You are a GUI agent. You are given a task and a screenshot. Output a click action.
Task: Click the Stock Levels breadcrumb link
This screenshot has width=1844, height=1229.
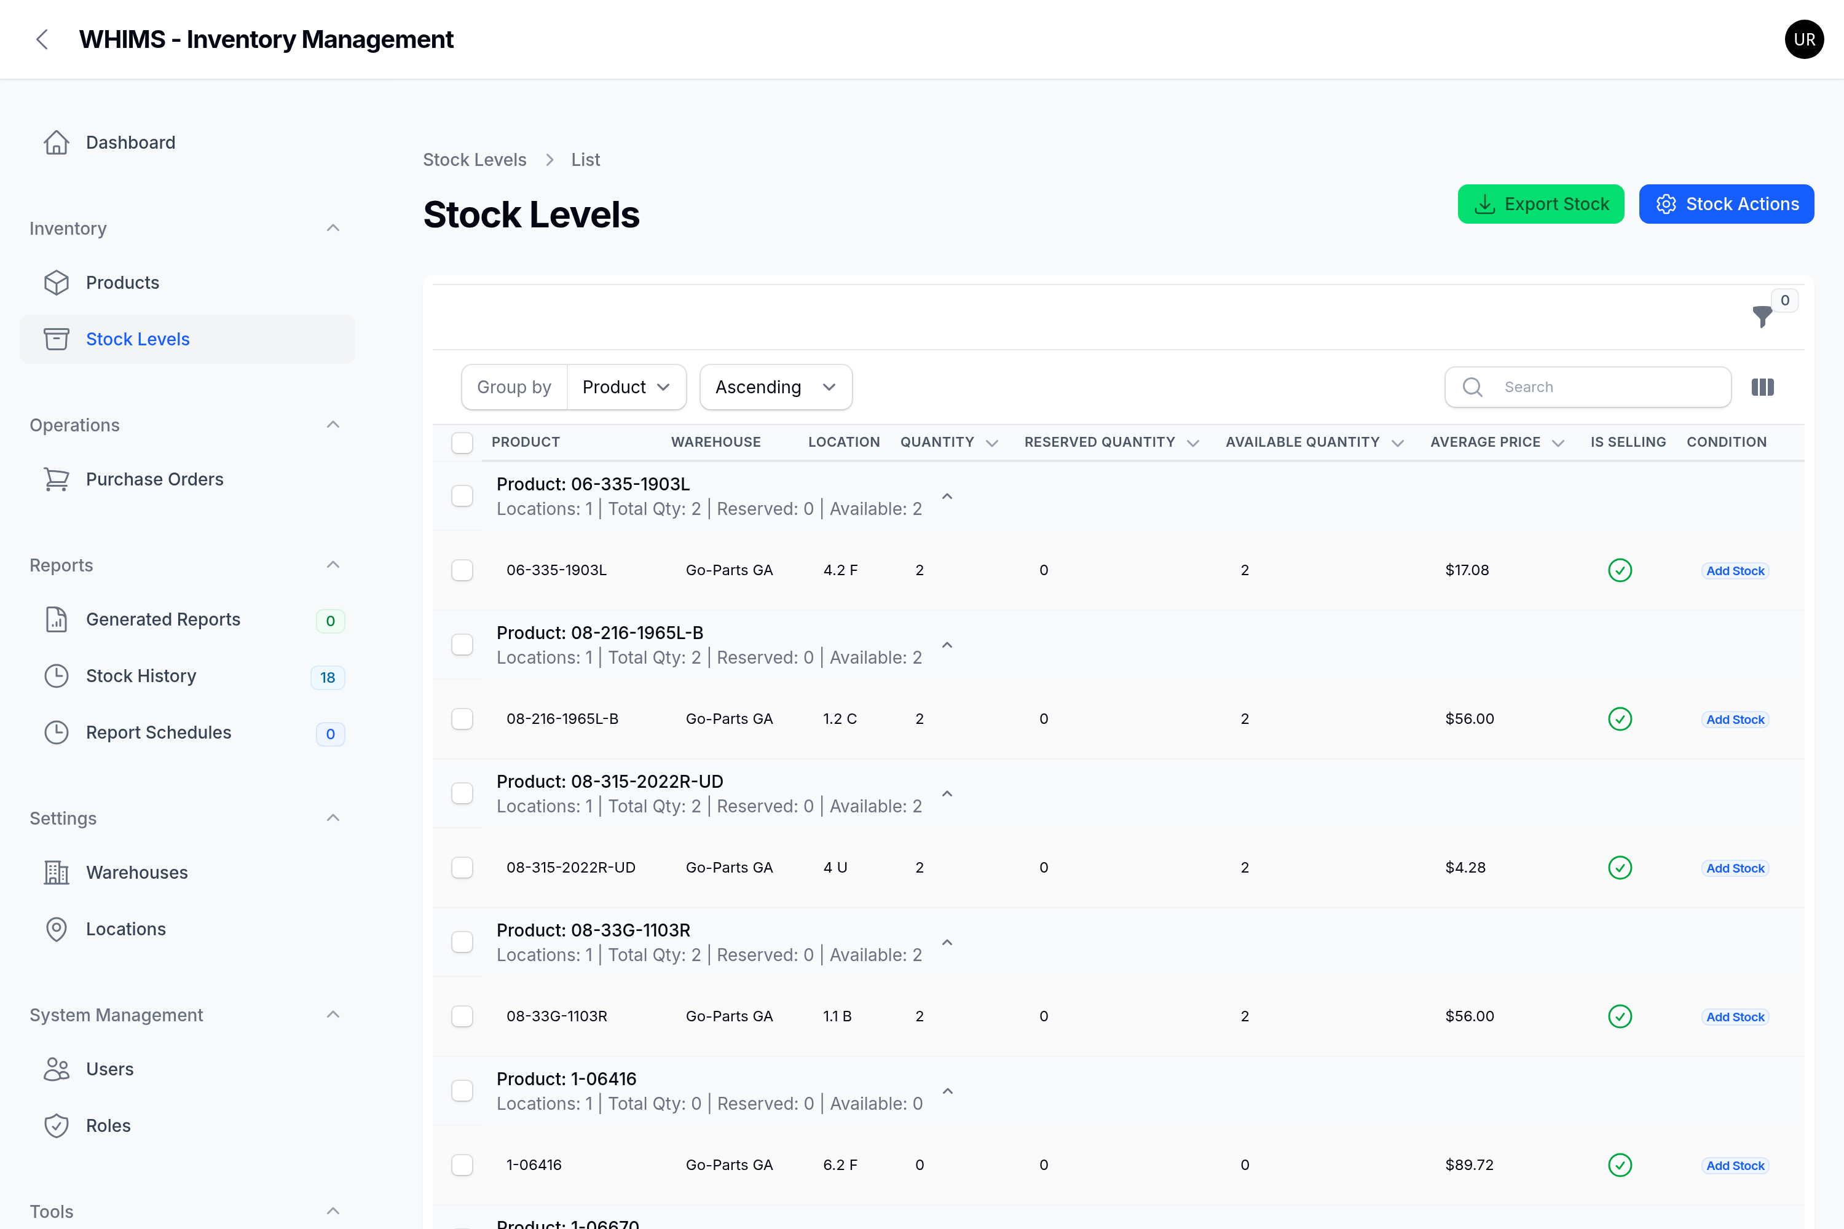475,160
